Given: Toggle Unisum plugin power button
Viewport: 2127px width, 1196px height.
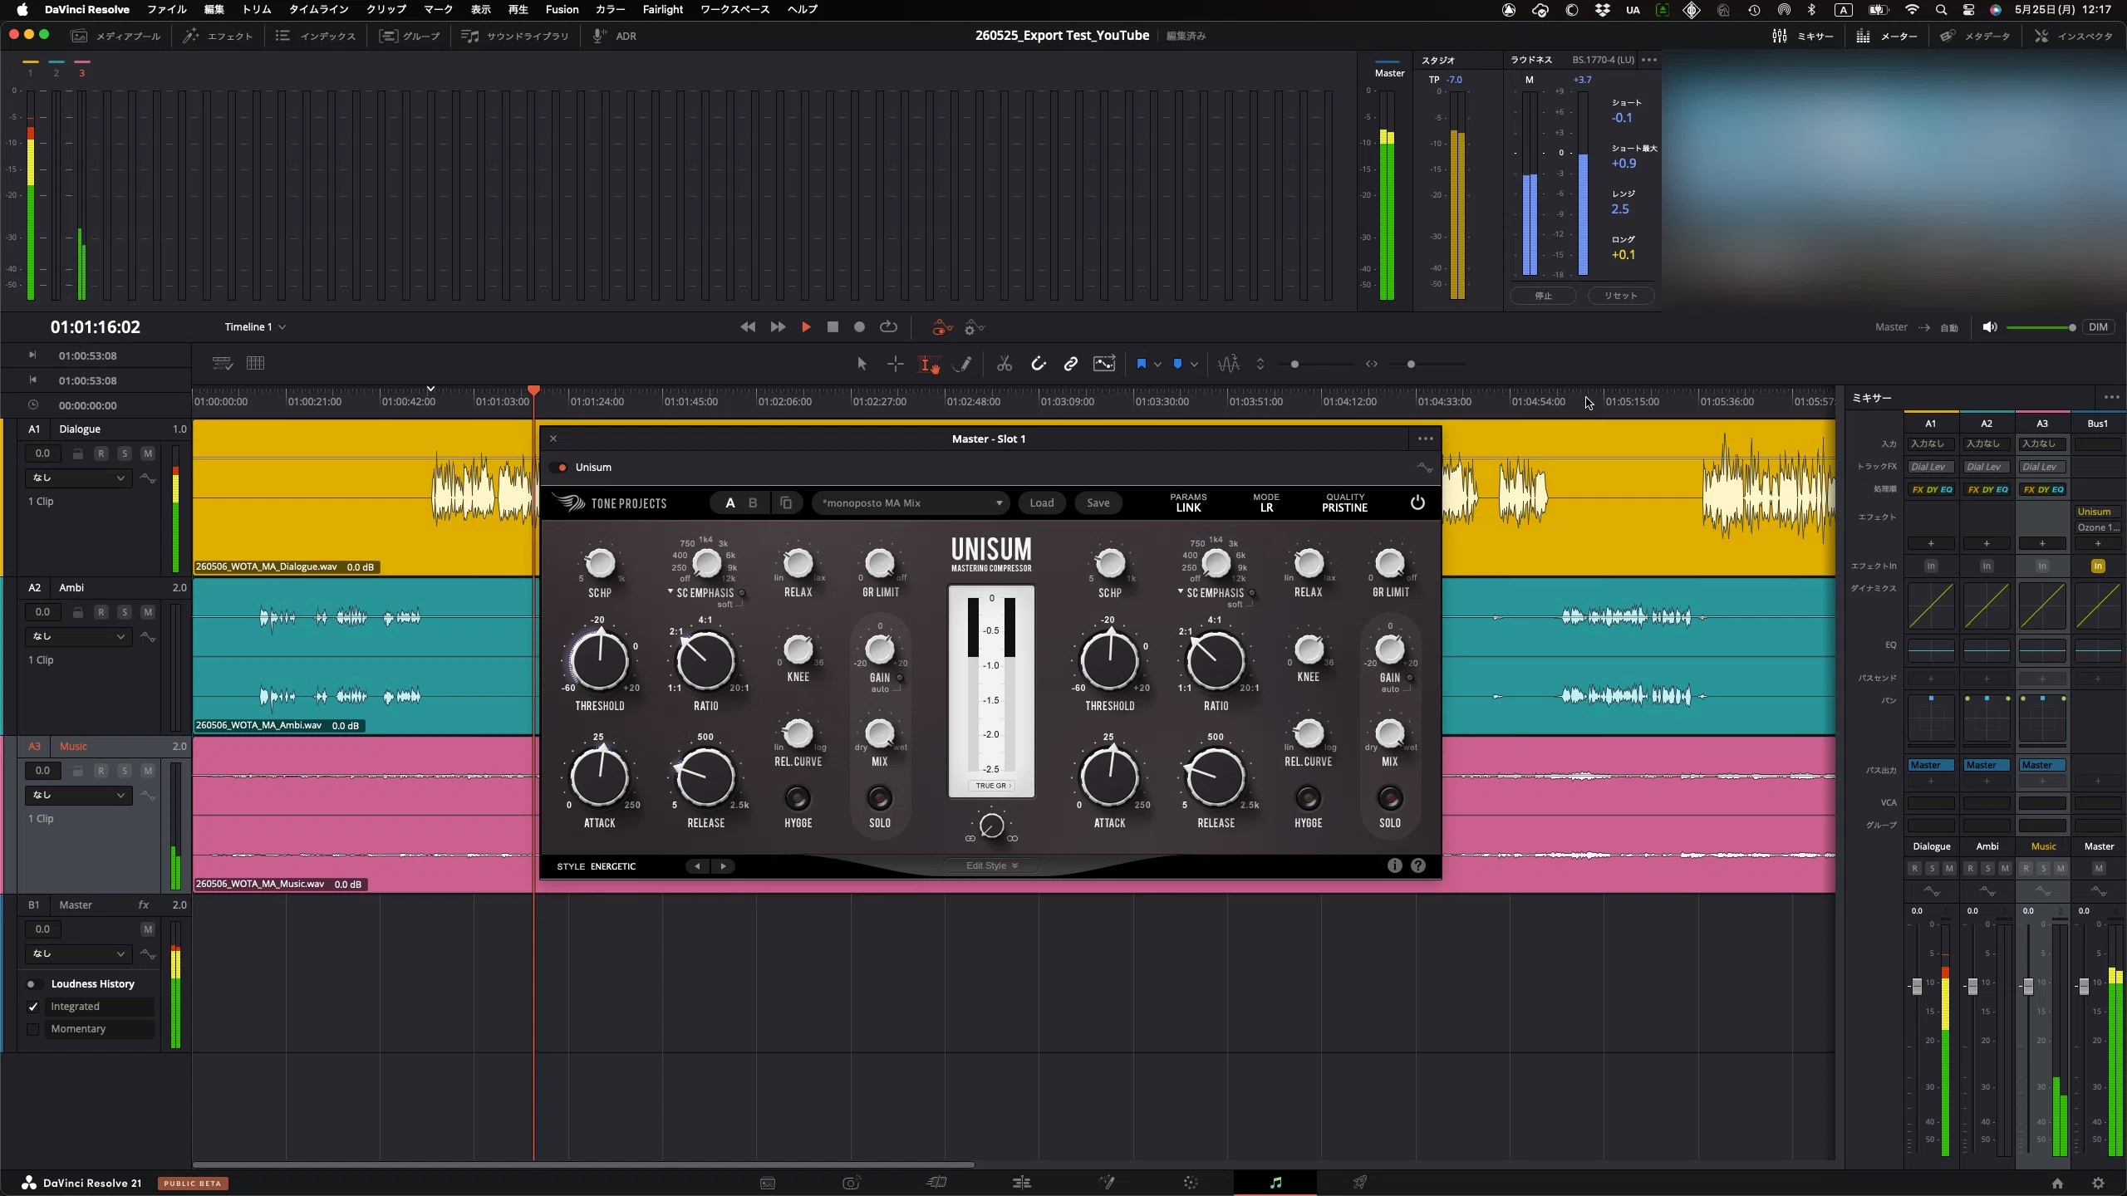Looking at the screenshot, I should 1417,502.
